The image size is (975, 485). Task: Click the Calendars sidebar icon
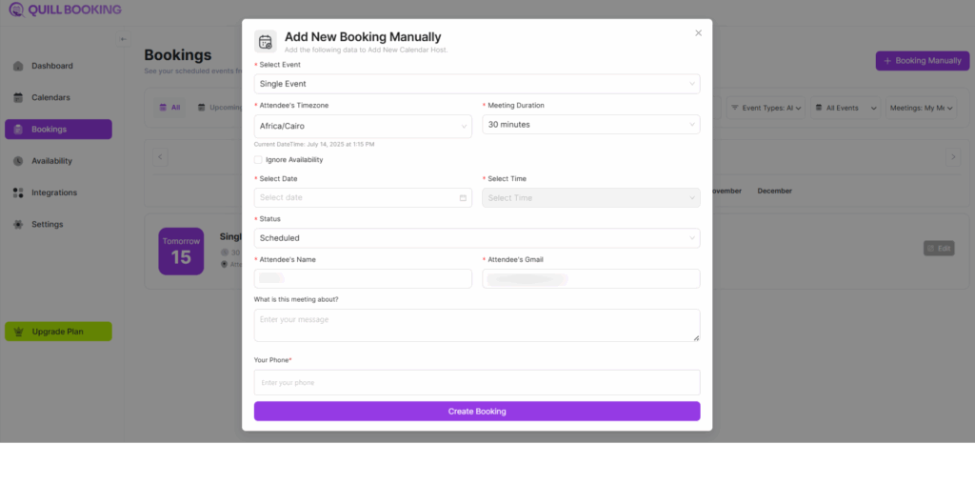pyautogui.click(x=18, y=97)
